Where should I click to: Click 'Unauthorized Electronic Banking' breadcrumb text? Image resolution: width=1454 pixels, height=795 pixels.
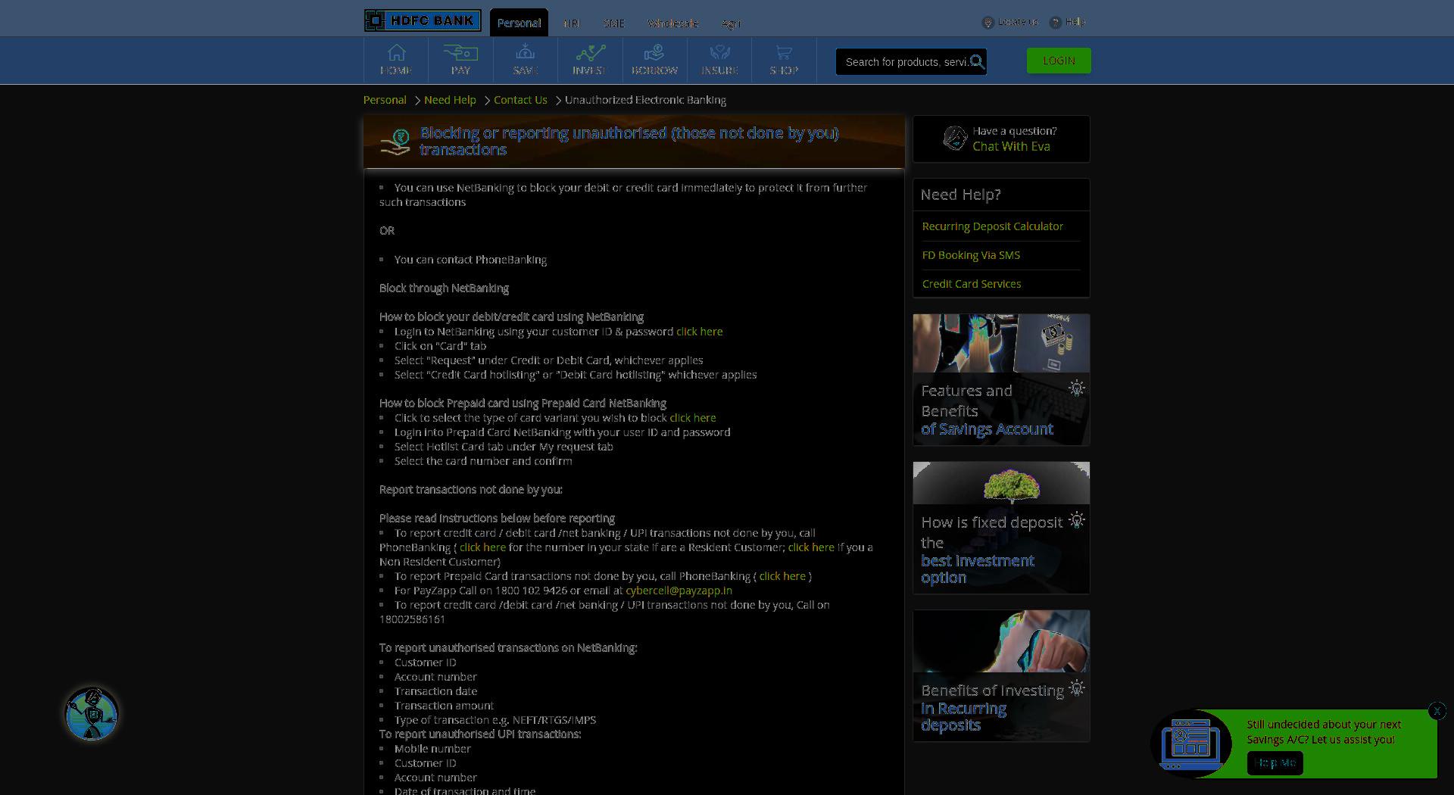pos(645,100)
